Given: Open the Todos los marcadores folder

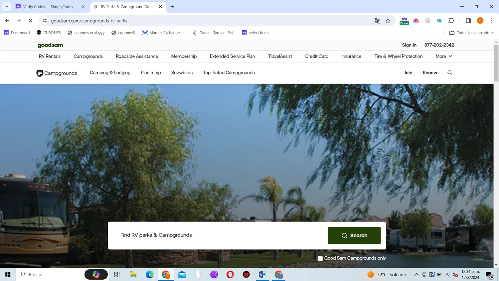Looking at the screenshot, I should [472, 33].
